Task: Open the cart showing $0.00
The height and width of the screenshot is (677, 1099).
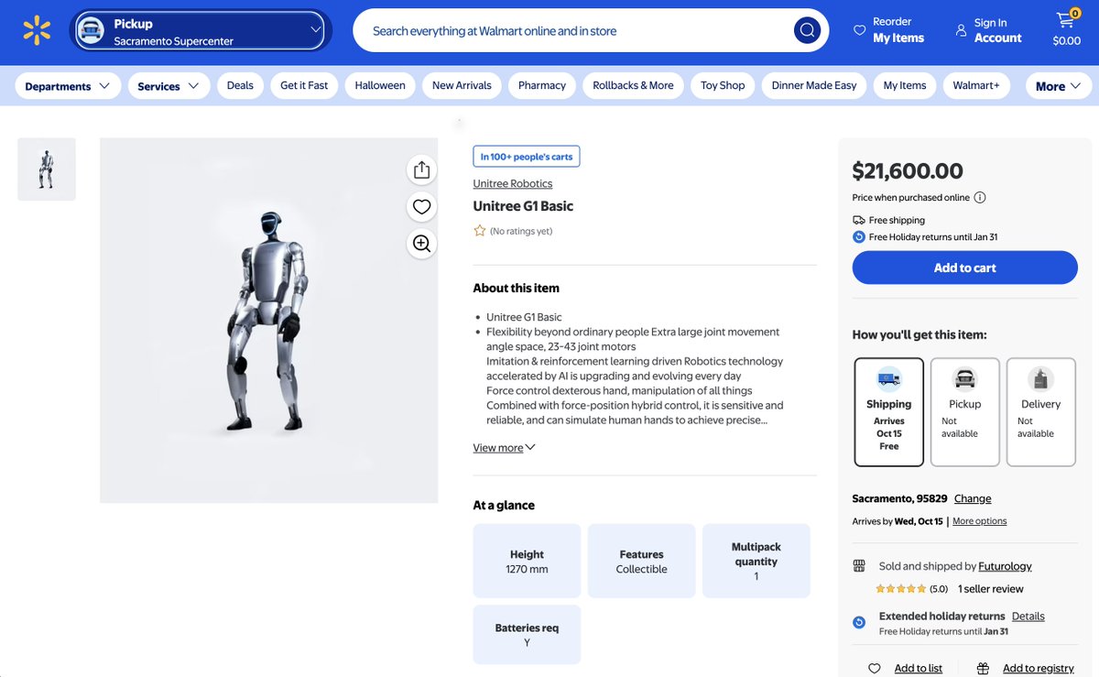Action: click(x=1066, y=29)
